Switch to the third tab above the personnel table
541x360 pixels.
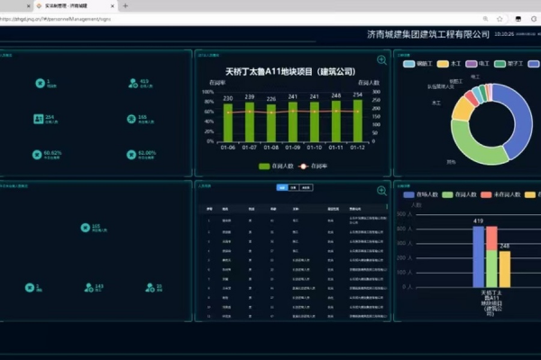307,187
